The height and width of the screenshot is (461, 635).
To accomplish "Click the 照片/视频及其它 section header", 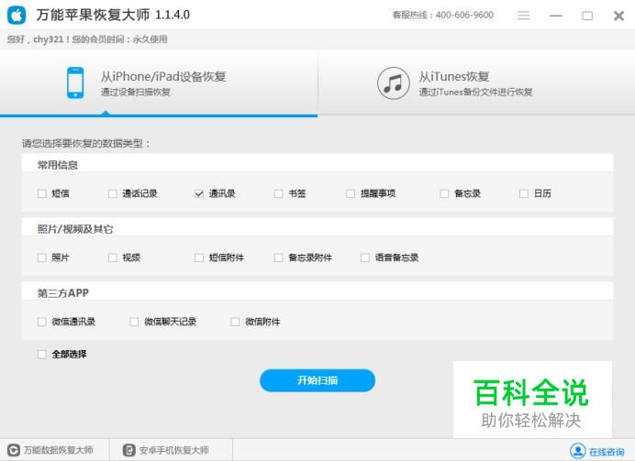I will click(75, 229).
